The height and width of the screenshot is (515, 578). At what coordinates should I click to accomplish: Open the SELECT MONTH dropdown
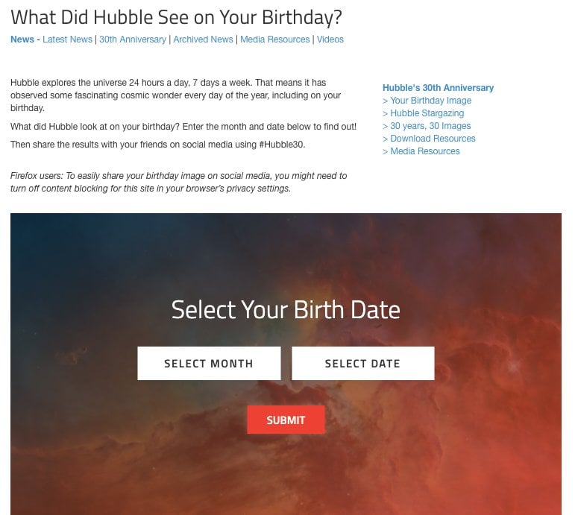[209, 364]
